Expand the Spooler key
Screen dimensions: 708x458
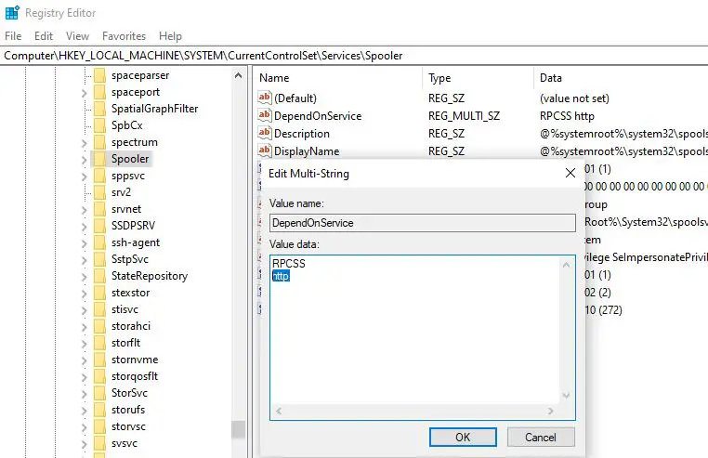point(84,160)
